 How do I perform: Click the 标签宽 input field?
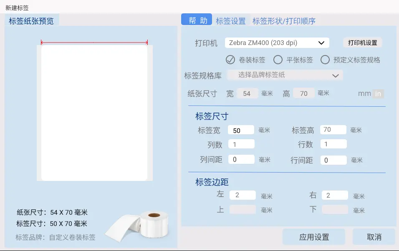(241, 130)
